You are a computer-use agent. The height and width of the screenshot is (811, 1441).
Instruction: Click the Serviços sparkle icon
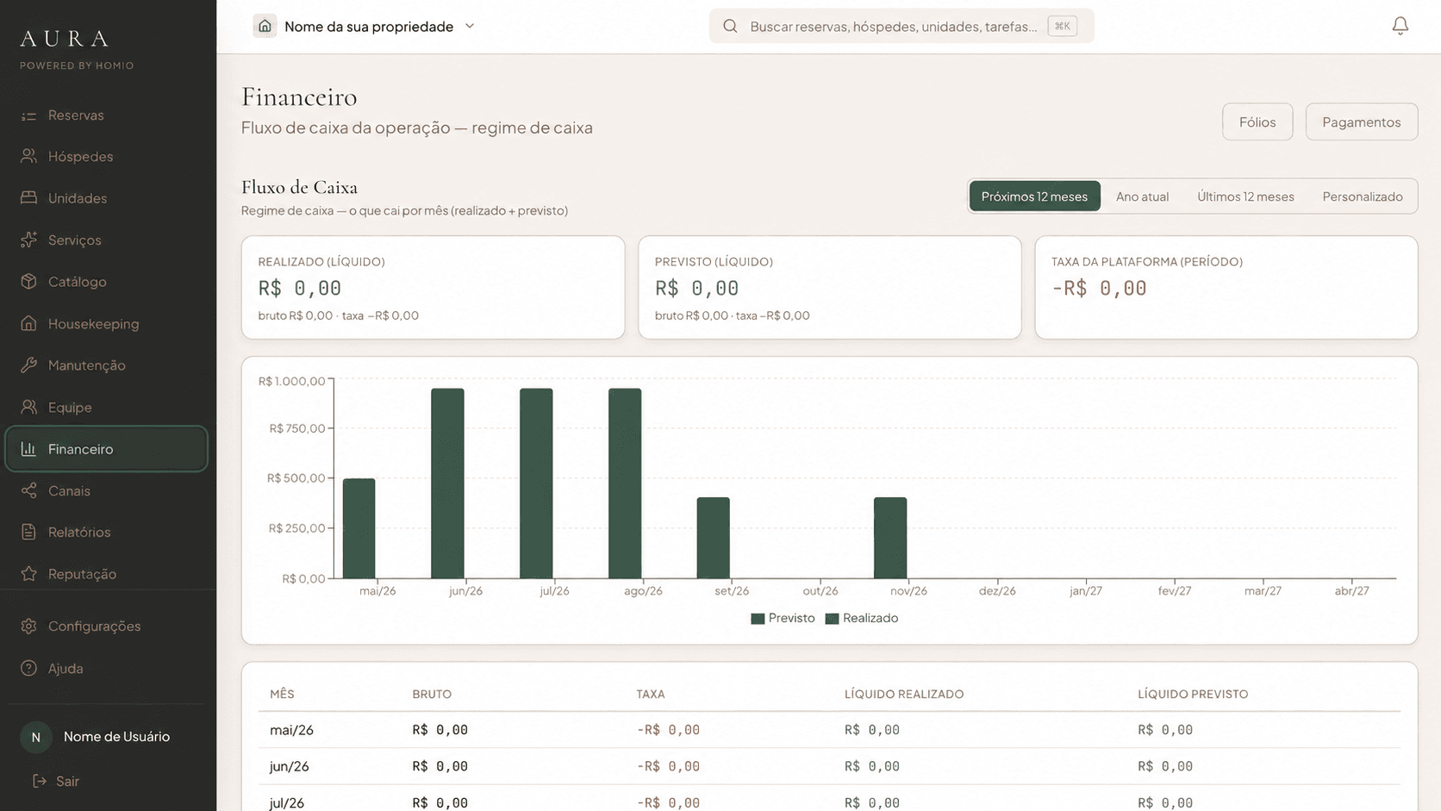pos(28,240)
